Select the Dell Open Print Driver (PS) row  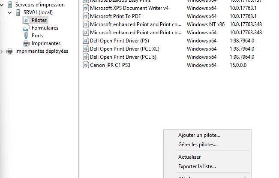(119, 41)
